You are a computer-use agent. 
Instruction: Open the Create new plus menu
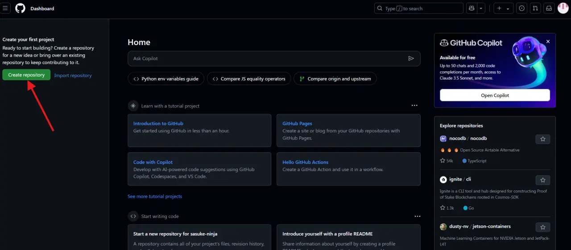[503, 8]
